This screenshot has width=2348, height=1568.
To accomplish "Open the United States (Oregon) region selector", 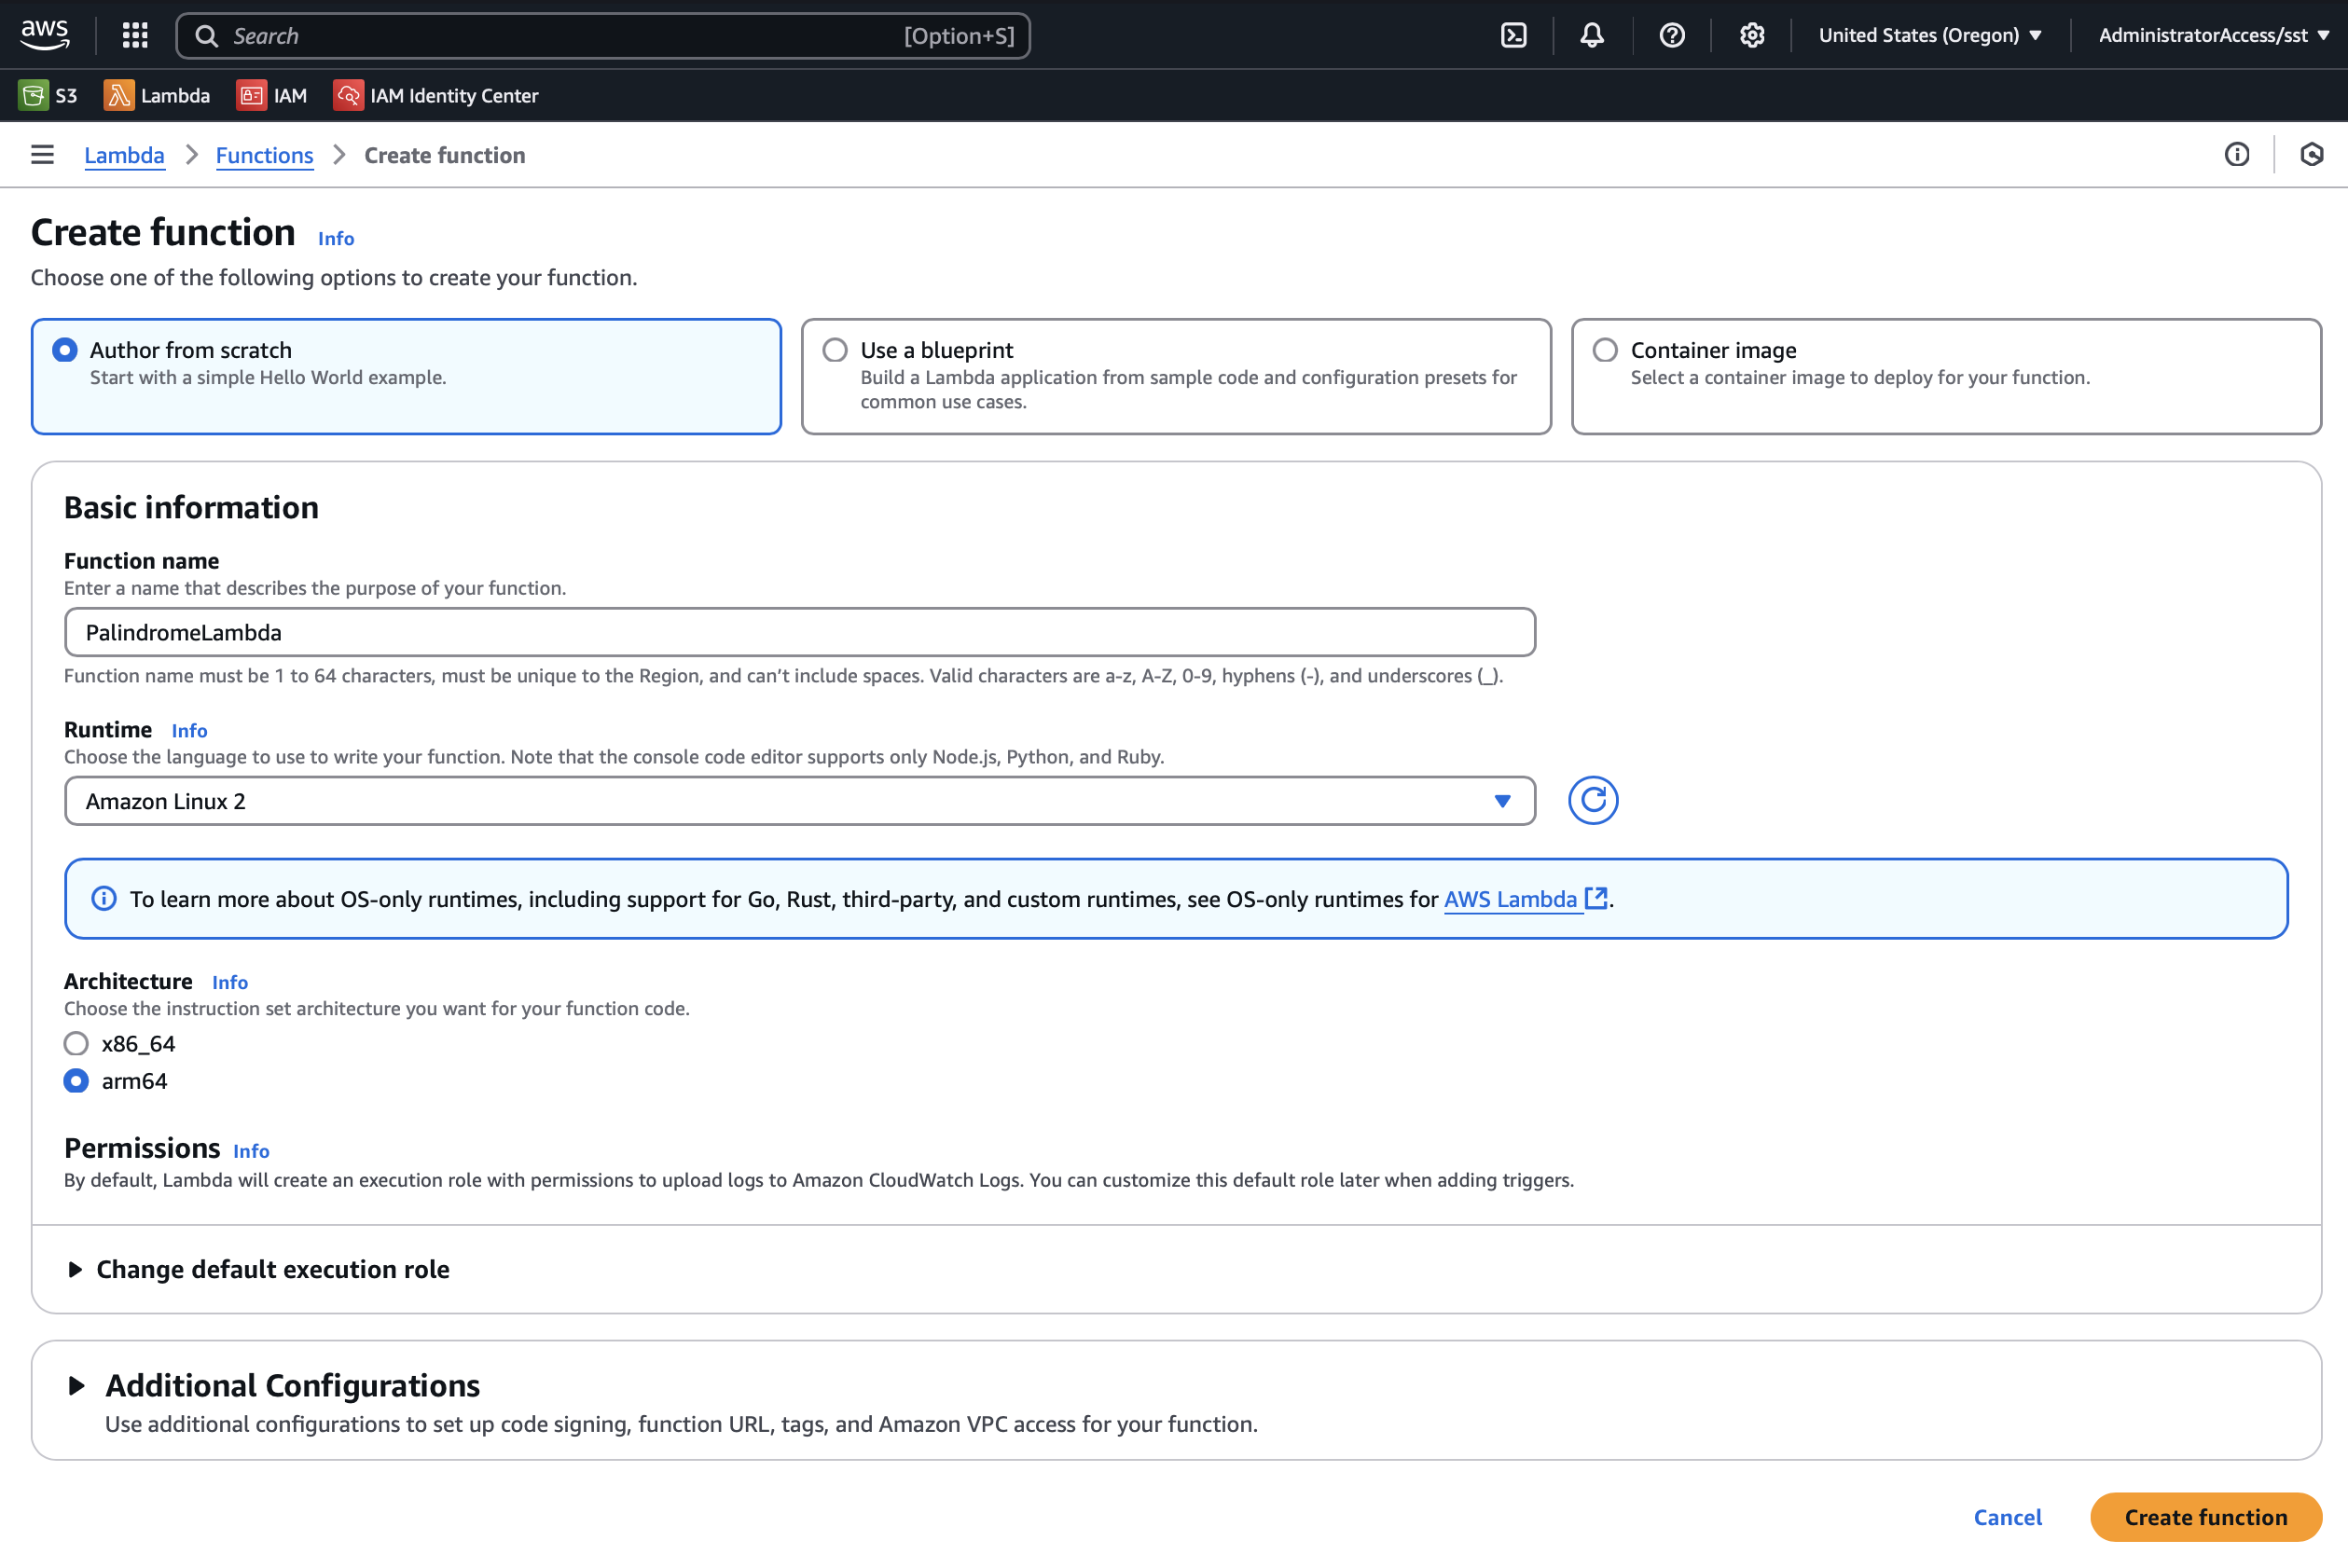I will (x=1929, y=36).
